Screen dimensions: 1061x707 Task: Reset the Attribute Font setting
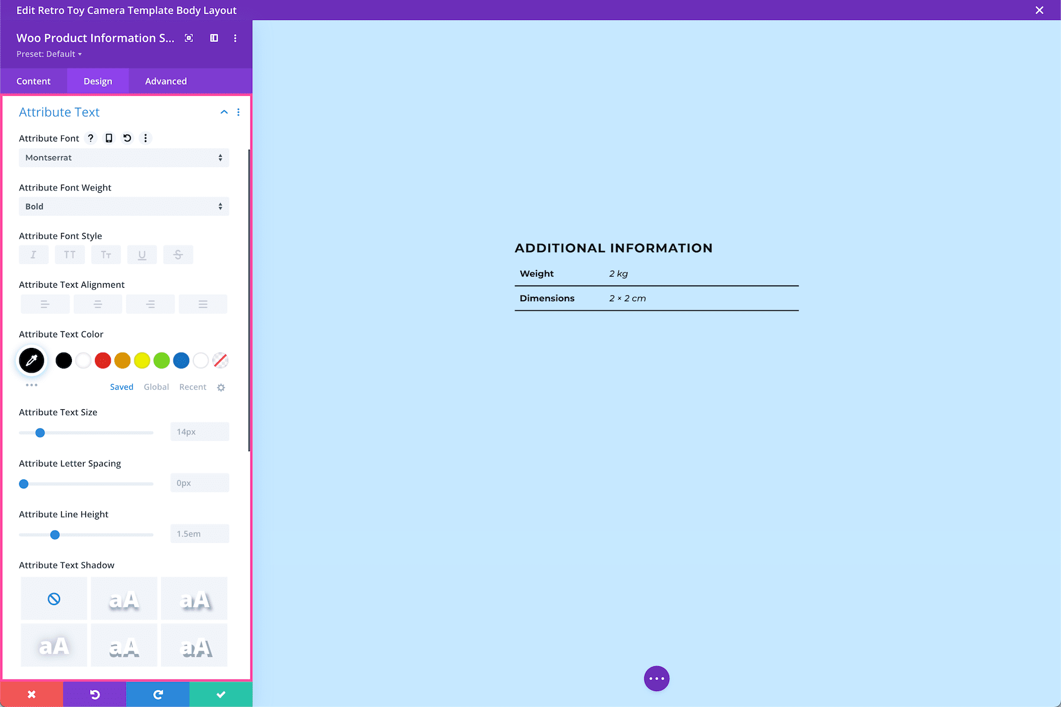coord(127,138)
